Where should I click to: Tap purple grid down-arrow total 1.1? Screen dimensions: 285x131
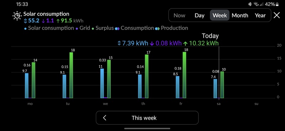click(48, 21)
